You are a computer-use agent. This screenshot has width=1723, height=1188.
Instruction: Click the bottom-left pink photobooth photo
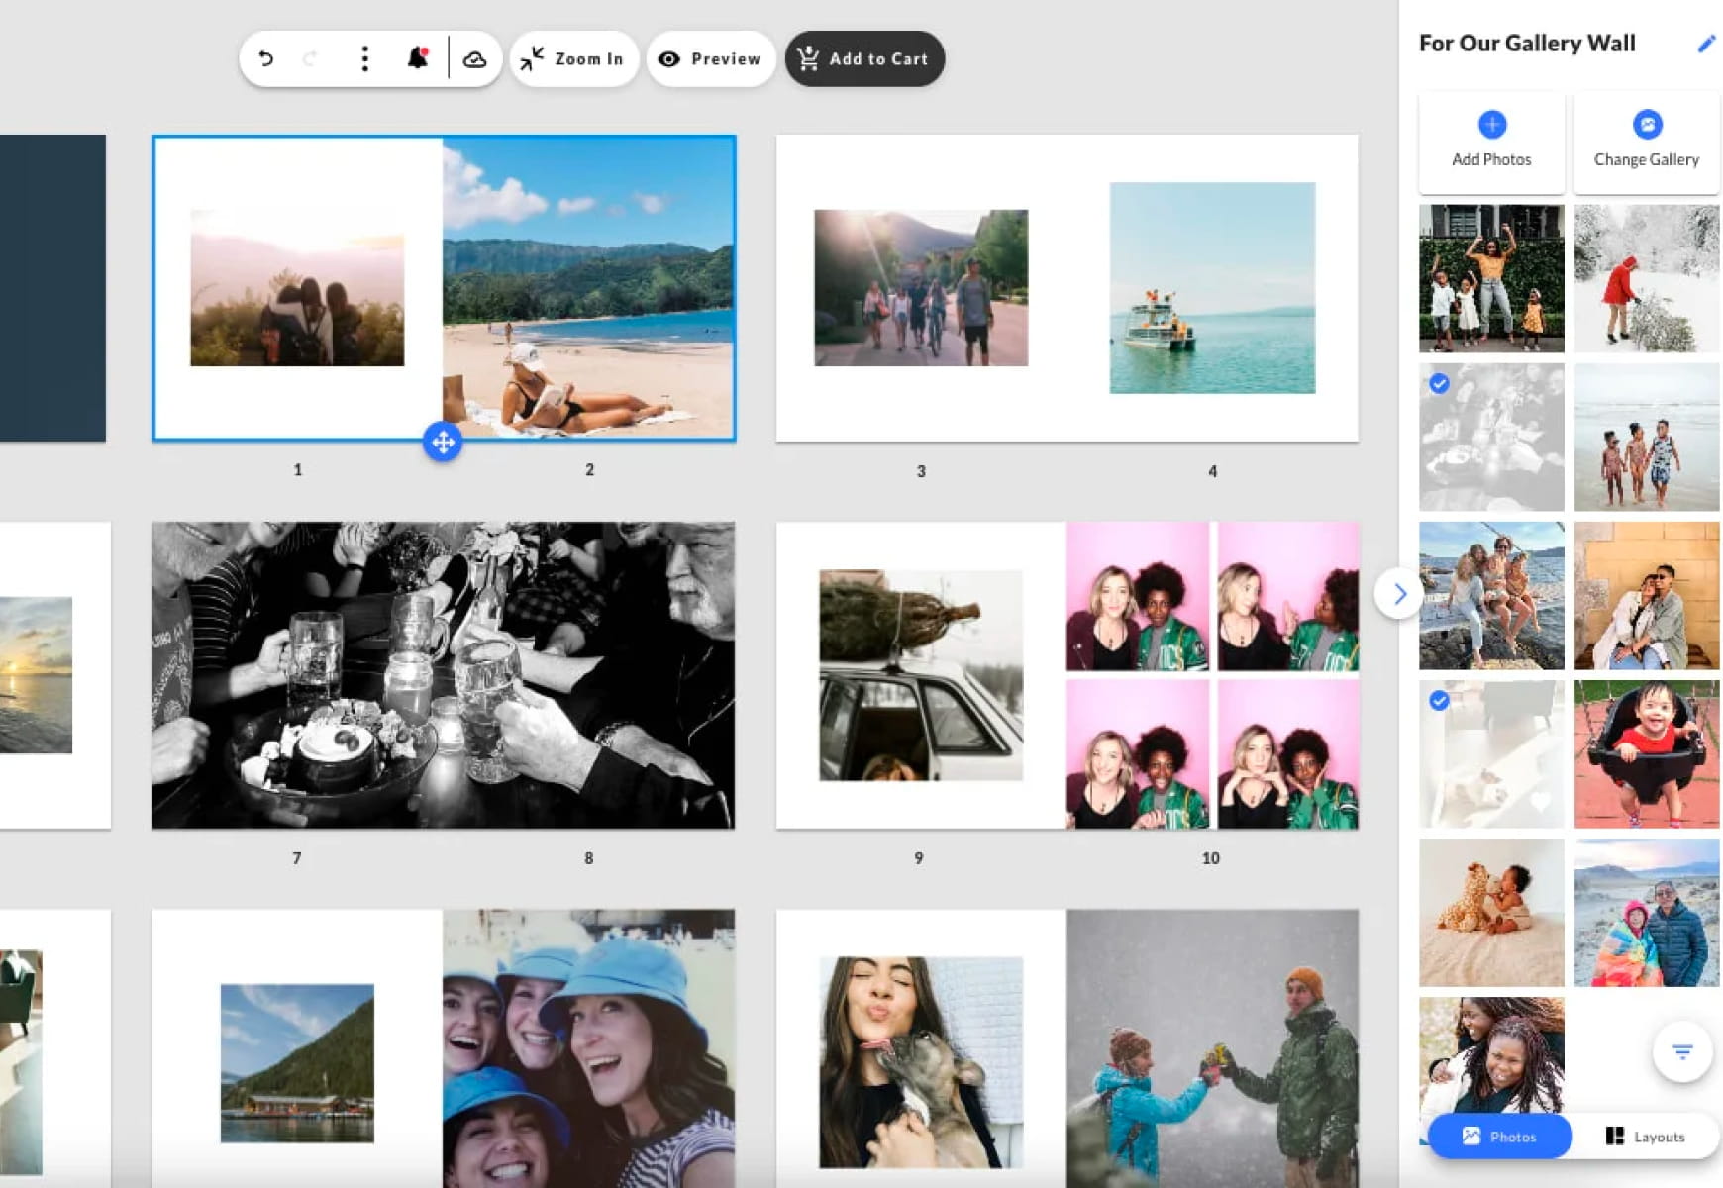[x=1137, y=754]
